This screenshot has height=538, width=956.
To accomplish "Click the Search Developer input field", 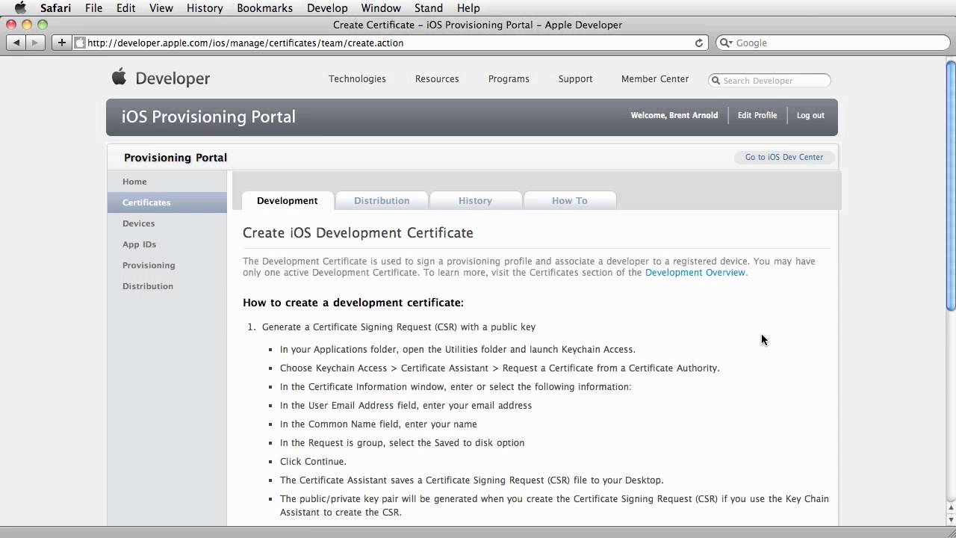I will (769, 81).
